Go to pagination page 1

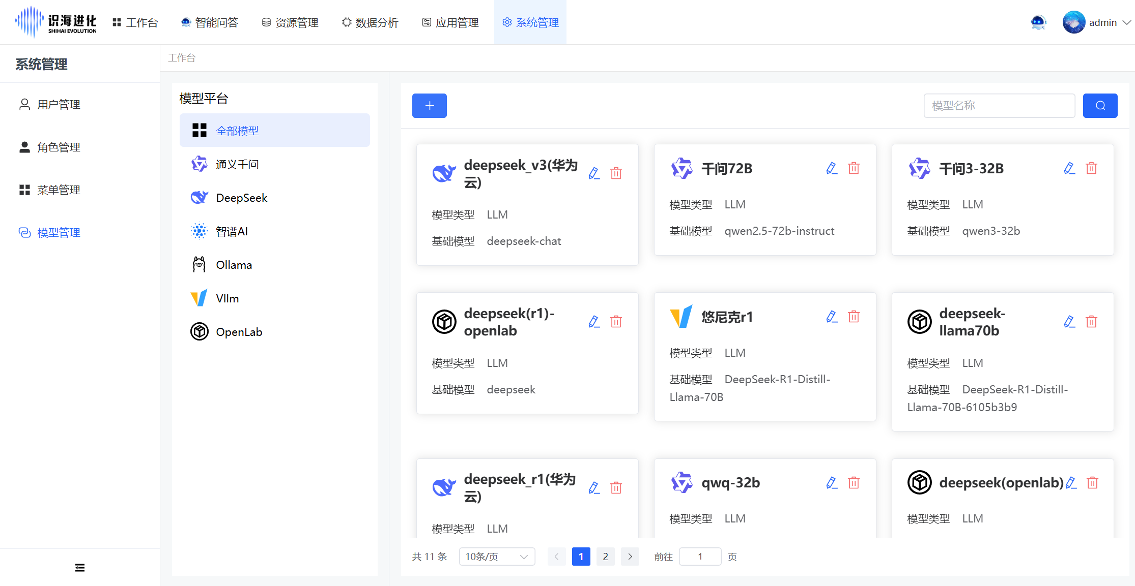[581, 557]
